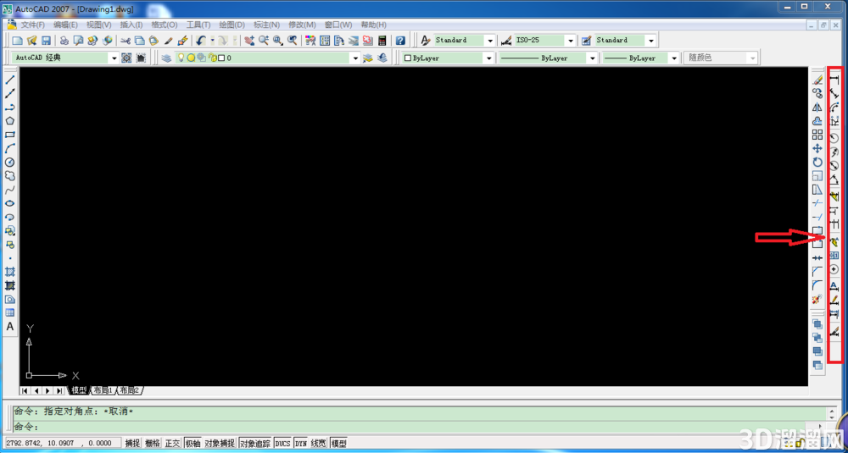Click the Save icon in standard toolbar
Image resolution: width=848 pixels, height=453 pixels.
pyautogui.click(x=46, y=41)
